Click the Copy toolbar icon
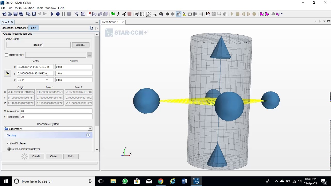Screen dimensions: 331x186 [28, 14]
